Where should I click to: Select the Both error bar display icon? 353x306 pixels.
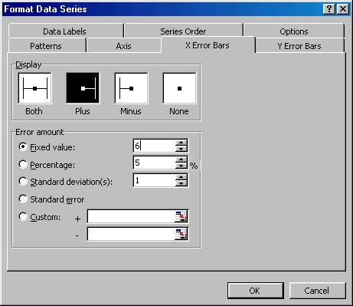[x=35, y=88]
